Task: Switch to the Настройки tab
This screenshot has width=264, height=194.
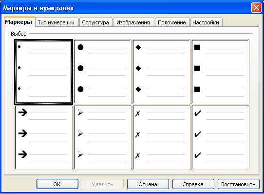Action: coord(206,22)
